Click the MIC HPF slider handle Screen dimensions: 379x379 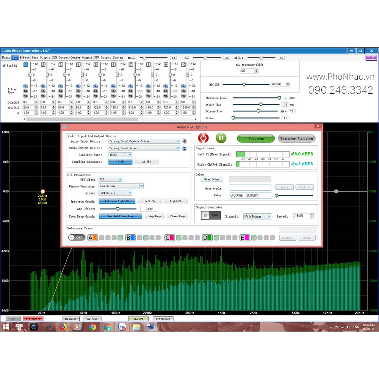[244, 84]
